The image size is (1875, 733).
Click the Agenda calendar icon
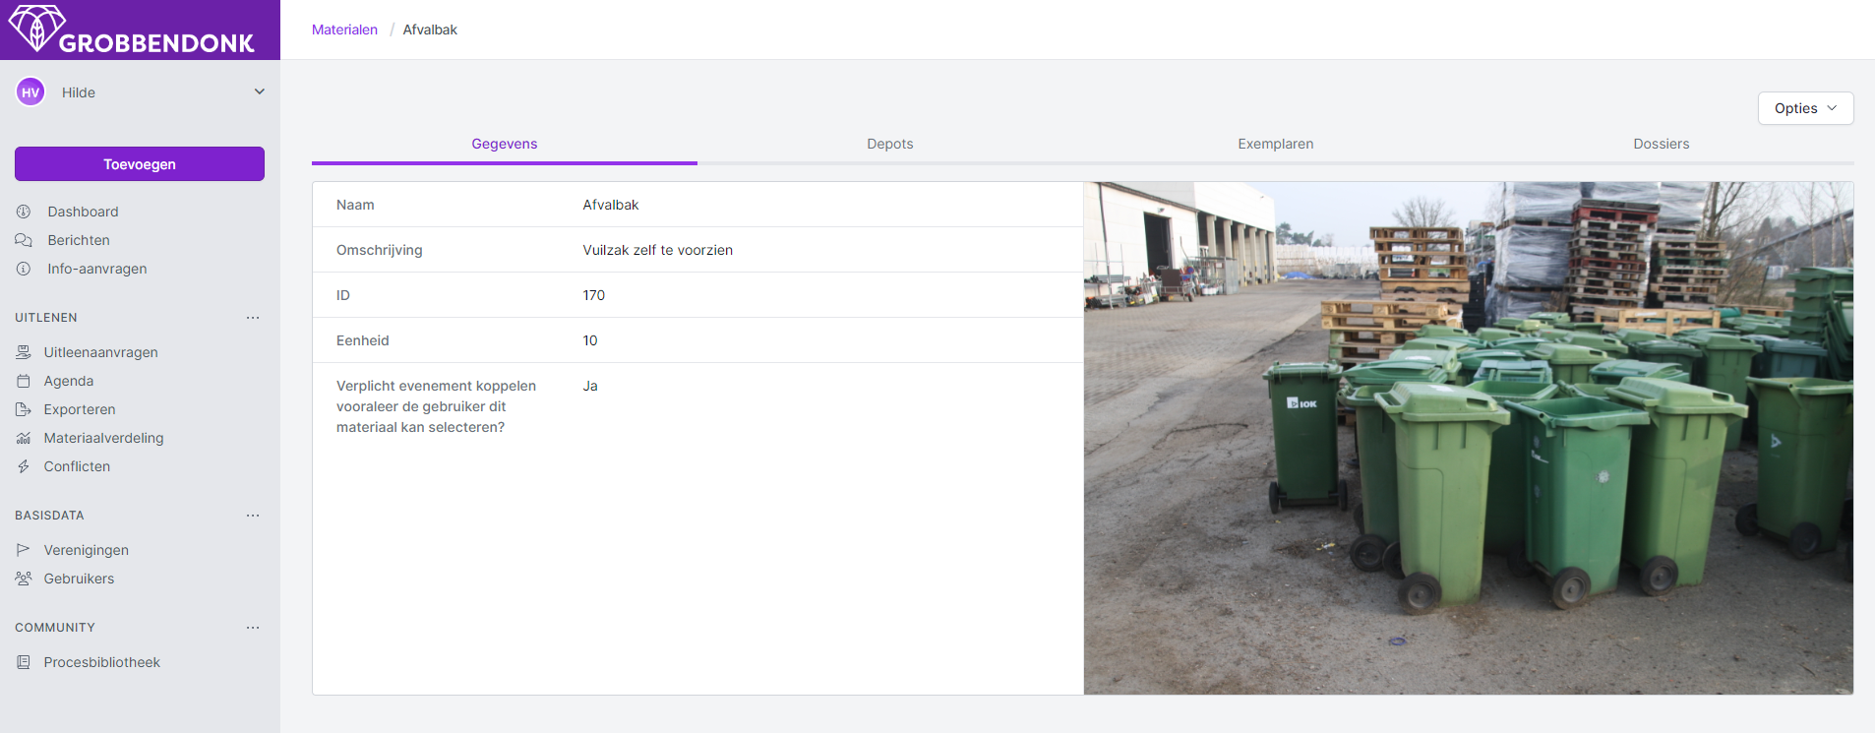point(24,381)
